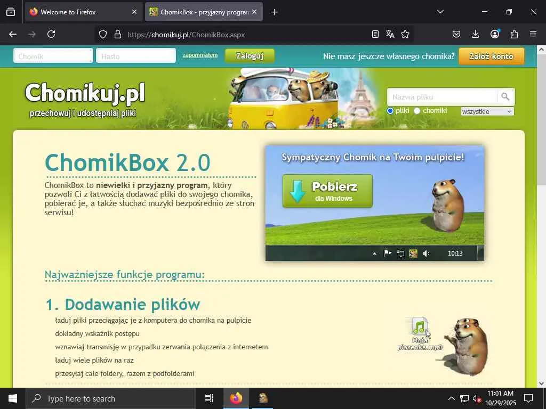Viewport: 546px width, 409px height.
Task: Reload the current page
Action: 51,34
